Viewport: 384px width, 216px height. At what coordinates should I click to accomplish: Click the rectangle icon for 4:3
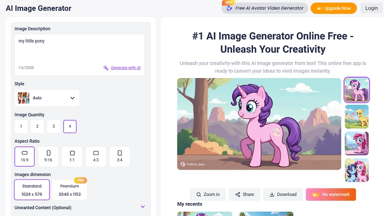coord(96,153)
